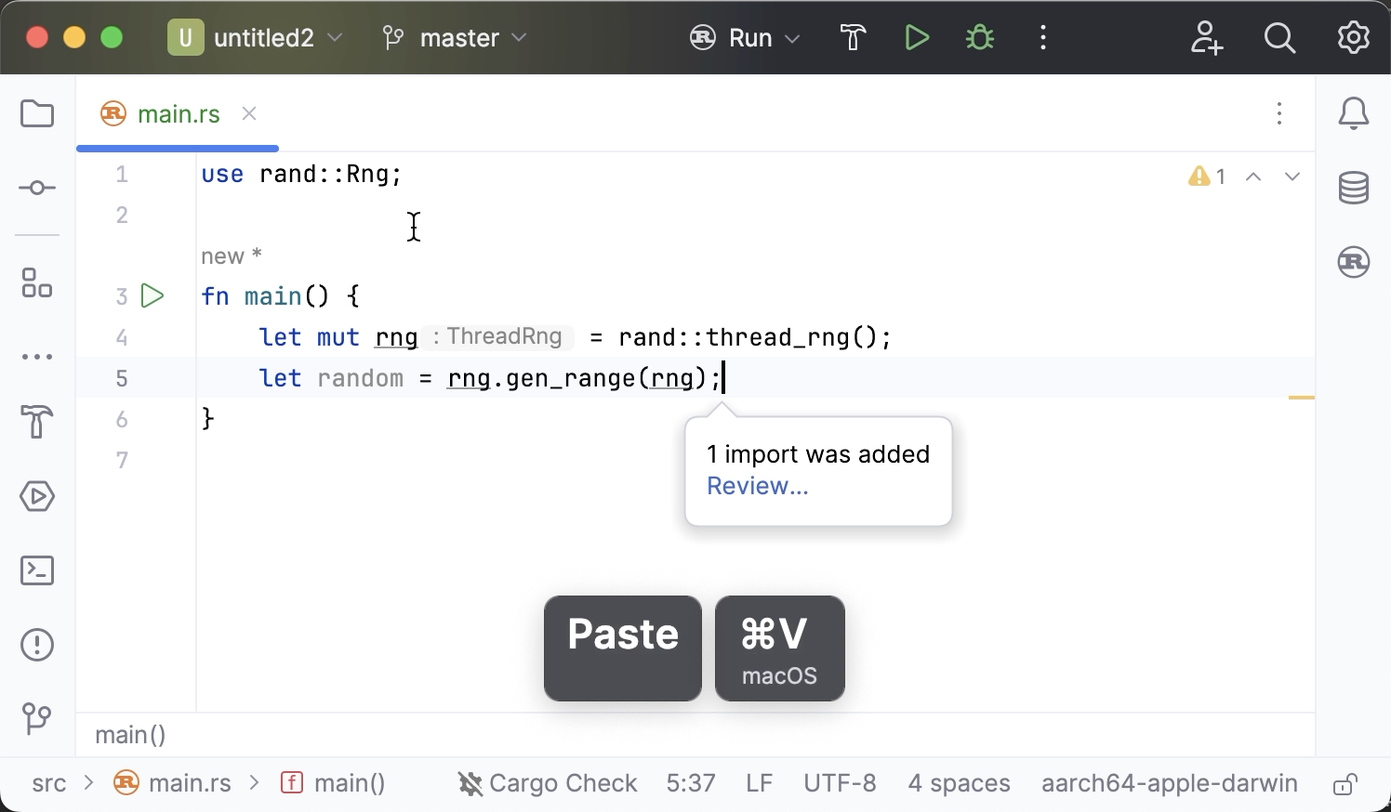
Task: Open the Project folder tool window
Action: point(37,113)
